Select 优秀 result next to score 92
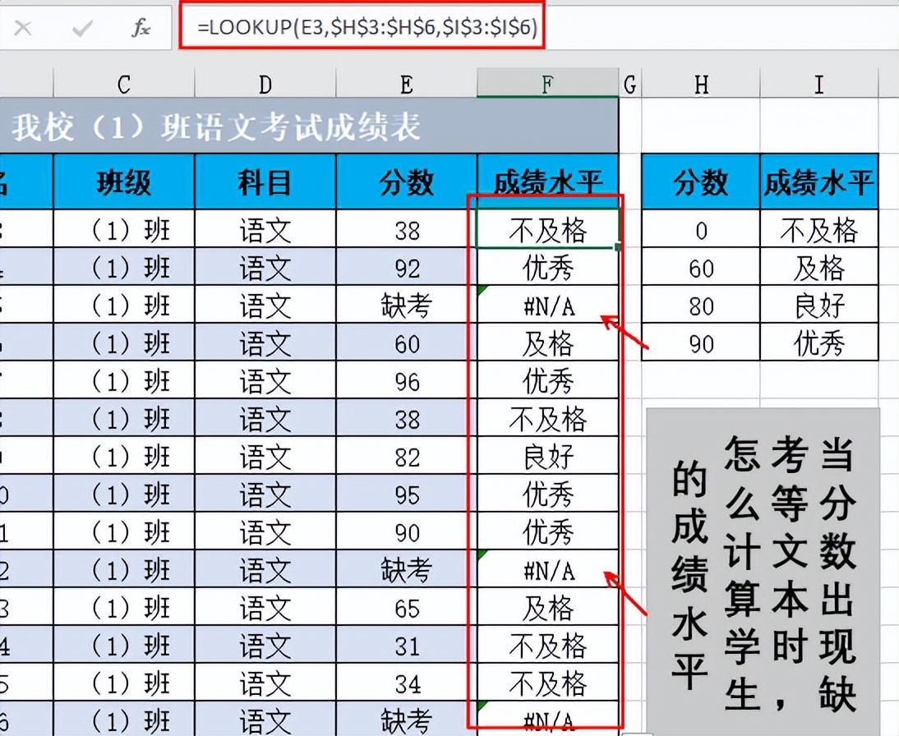Screen dimensions: 899x736 pos(547,268)
